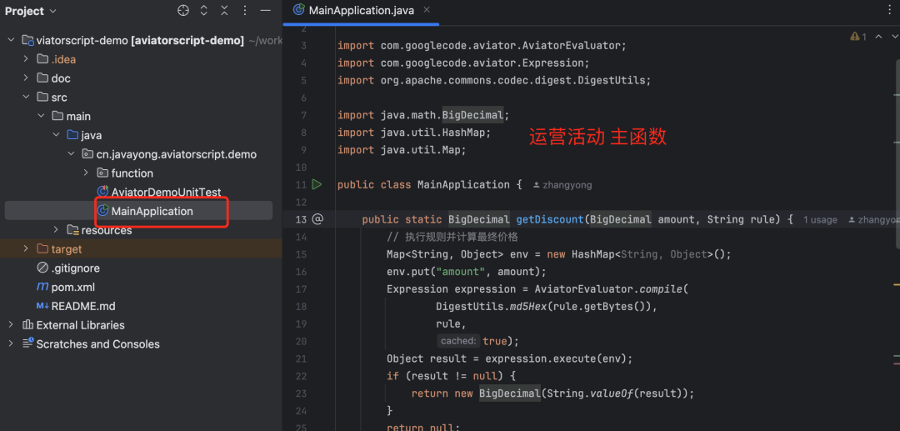Expand External Libraries node

tap(10, 325)
